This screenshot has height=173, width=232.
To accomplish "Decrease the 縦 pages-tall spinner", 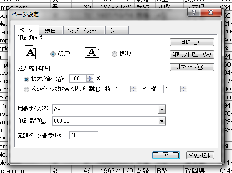I will (x=183, y=91).
